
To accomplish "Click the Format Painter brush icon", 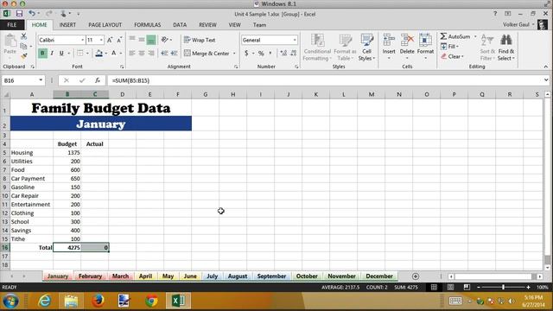I will pyautogui.click(x=23, y=55).
